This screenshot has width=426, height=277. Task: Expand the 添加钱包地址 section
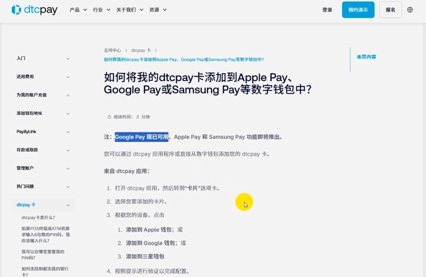(43, 113)
